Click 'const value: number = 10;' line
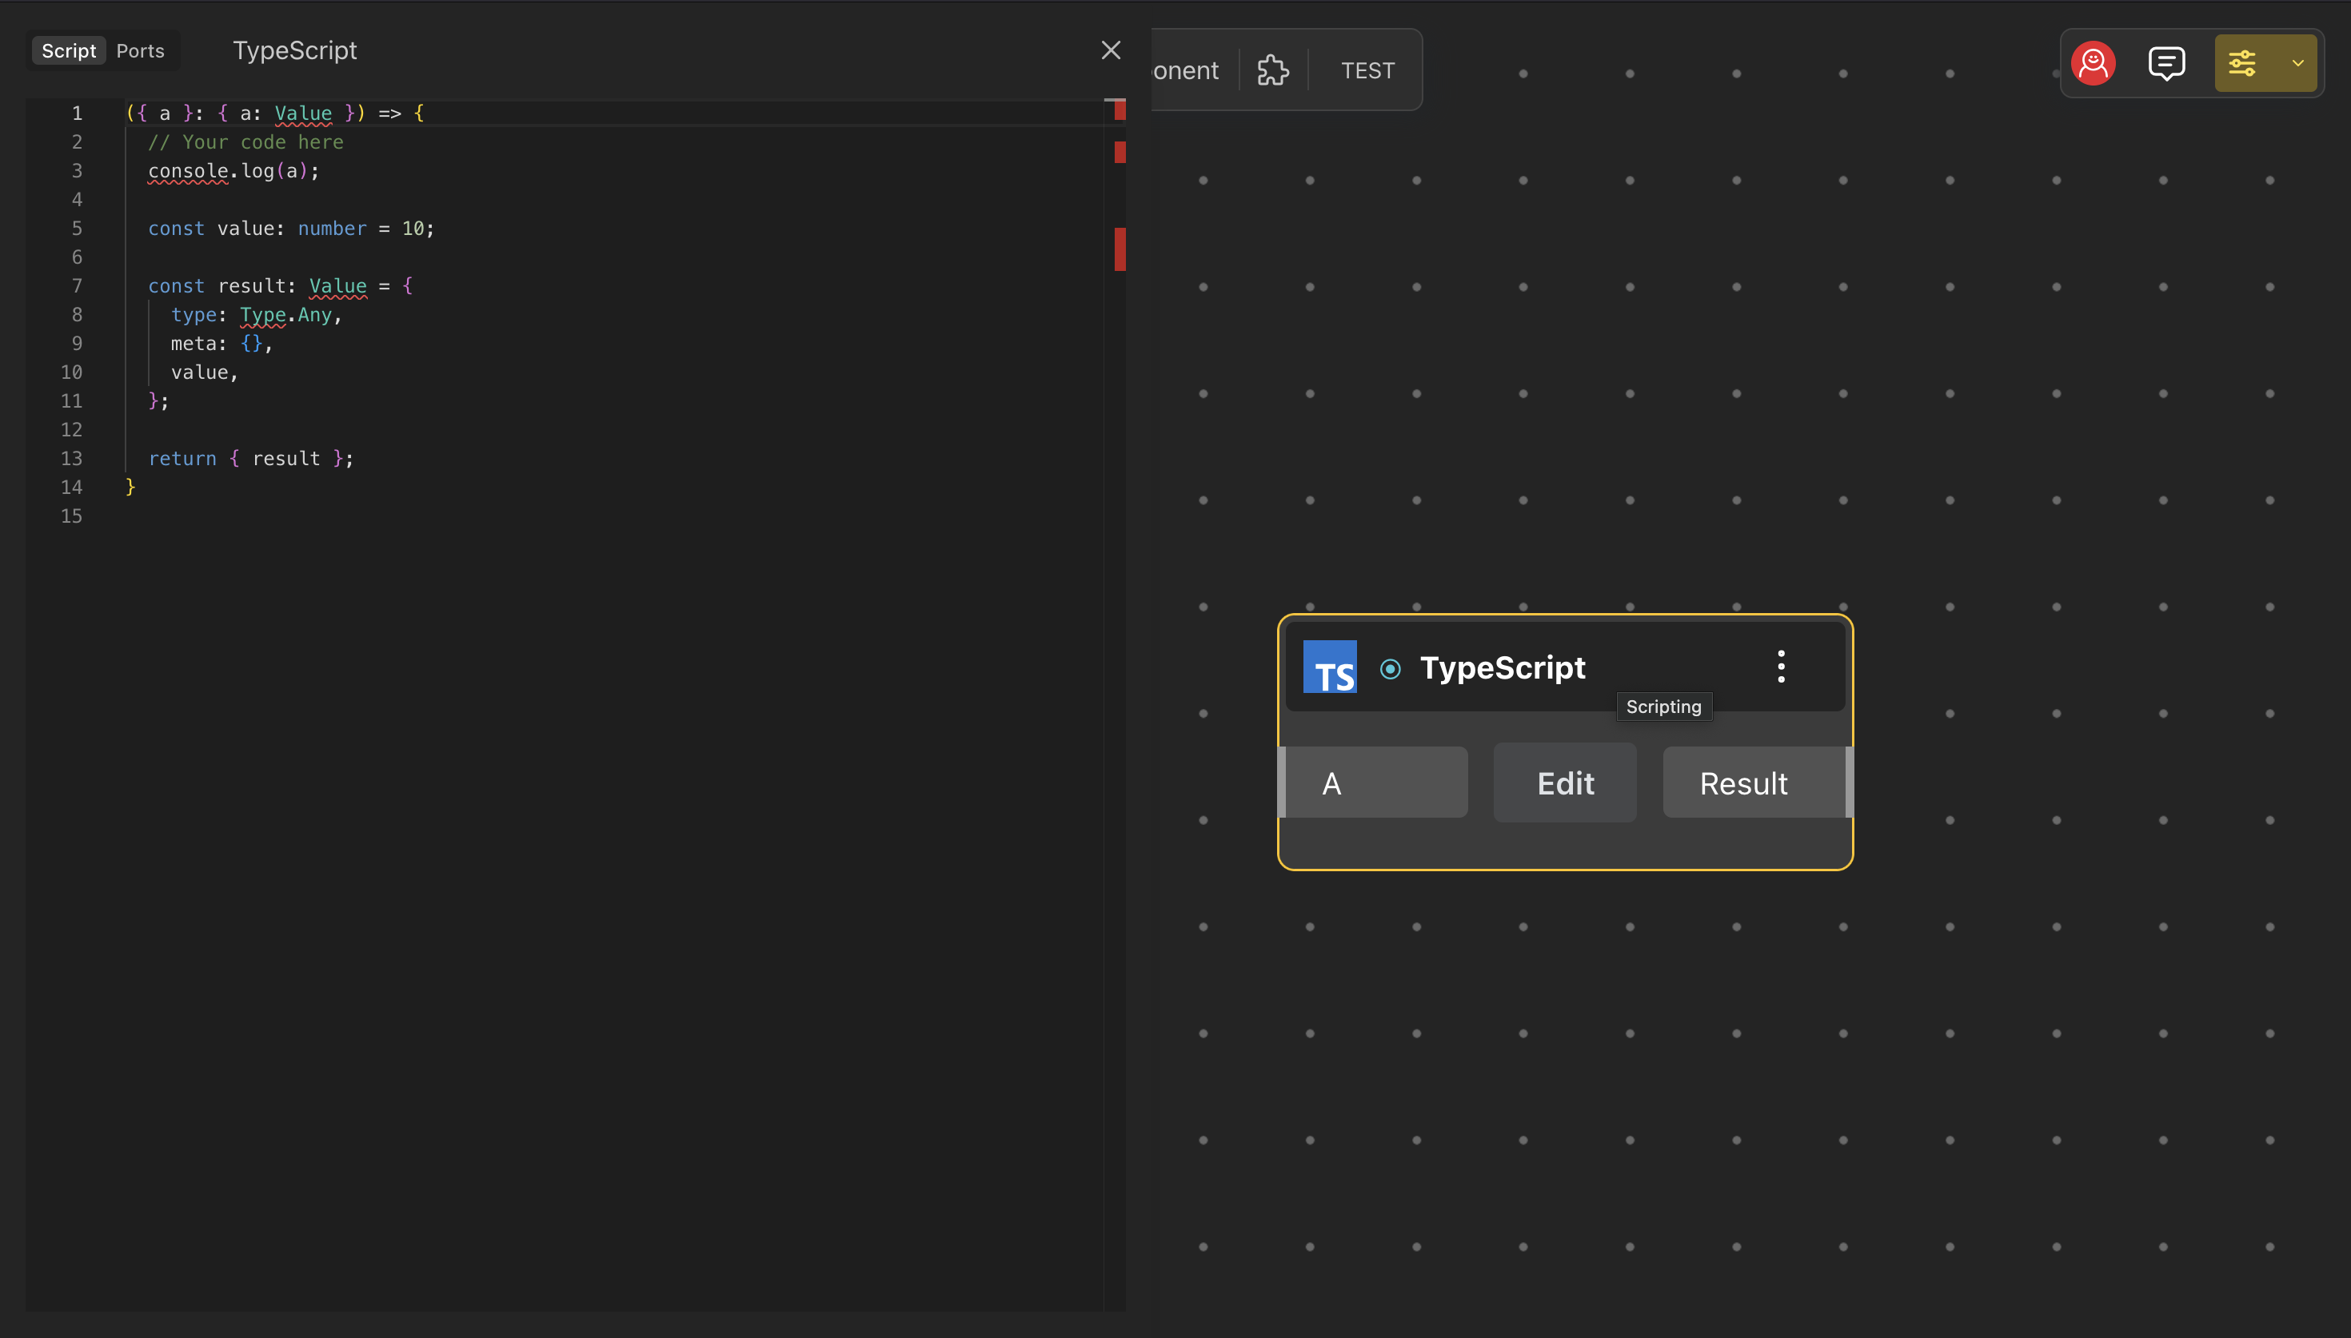2351x1338 pixels. pos(291,229)
